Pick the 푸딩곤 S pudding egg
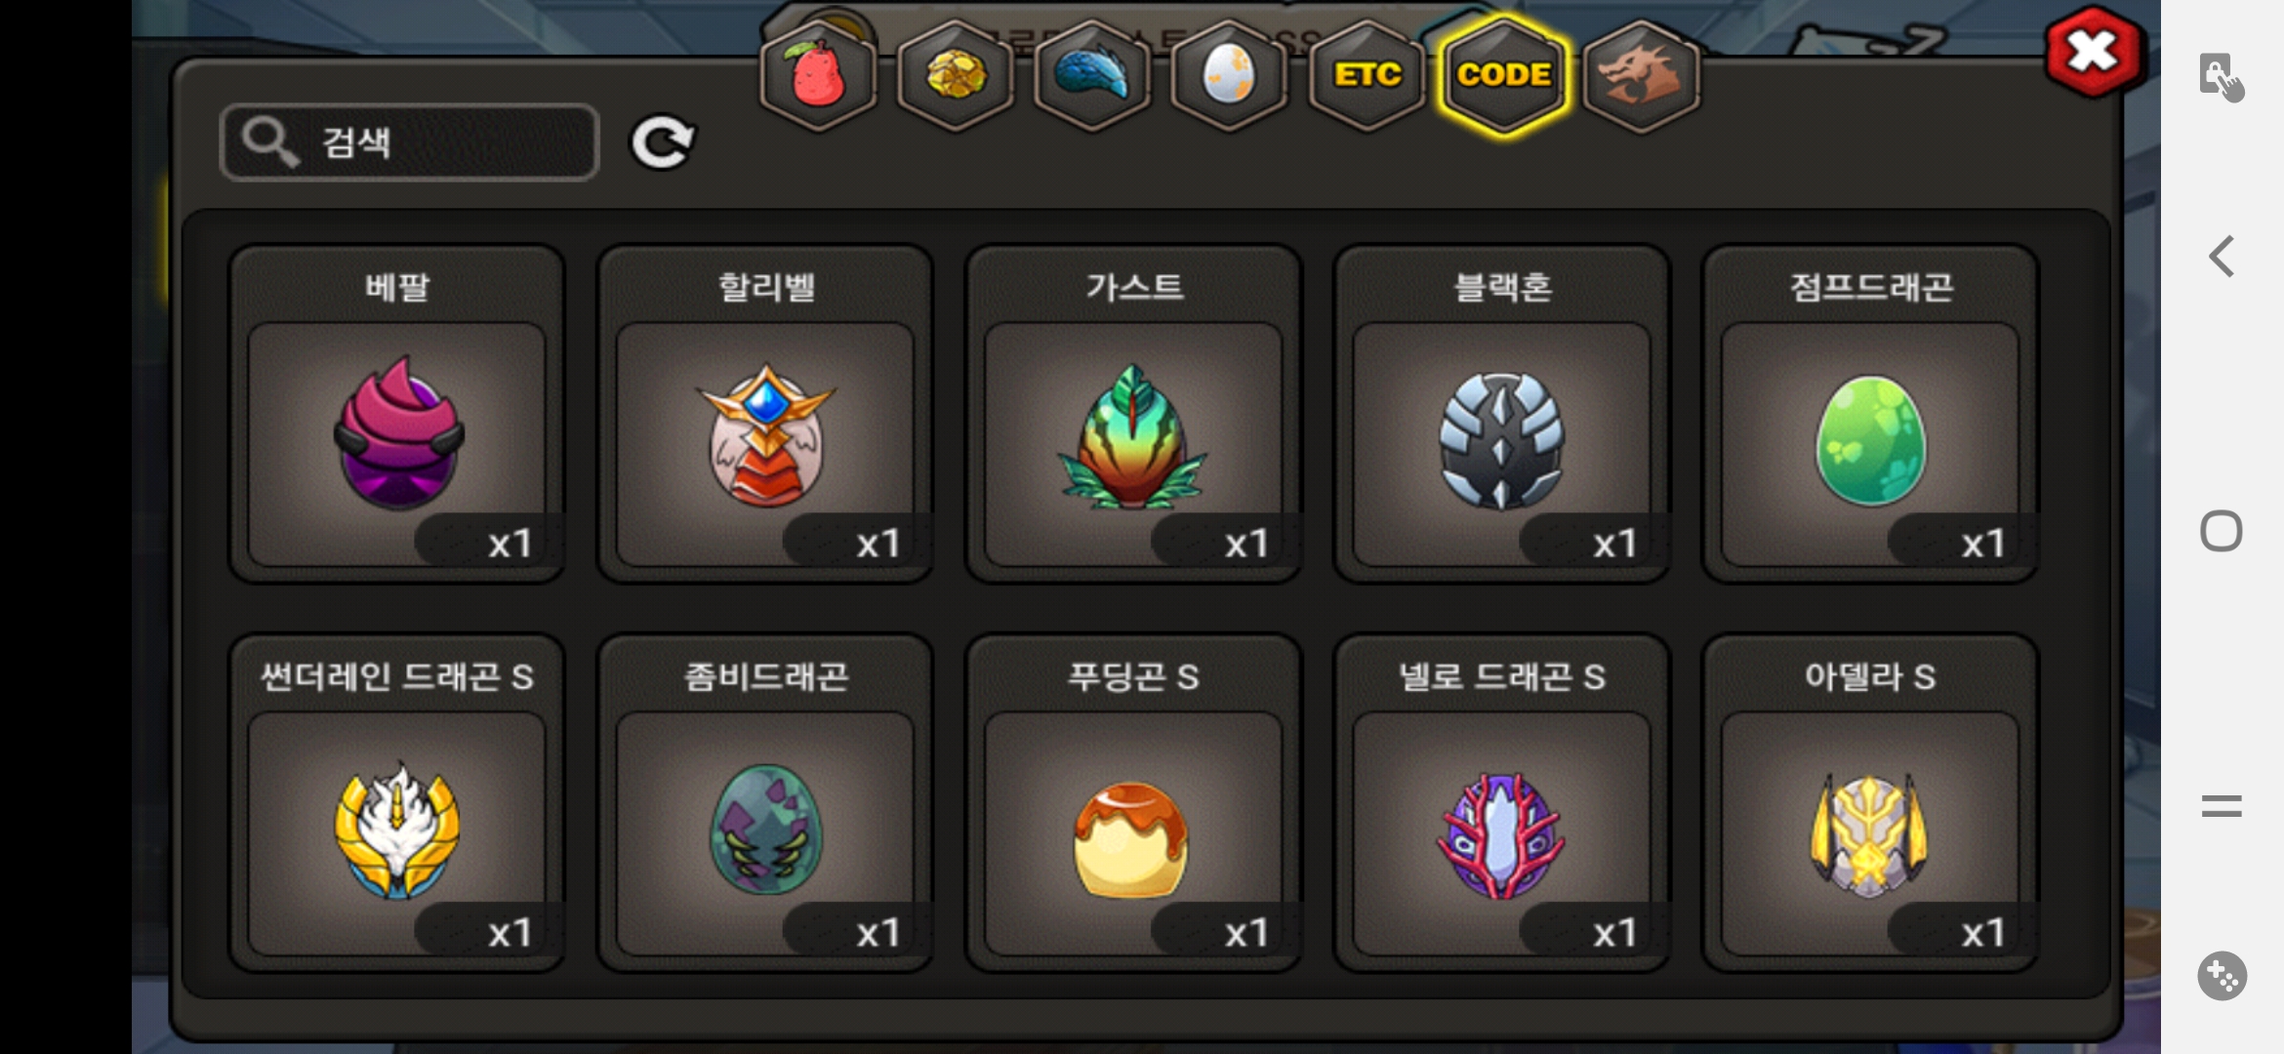Screen dimensions: 2284x1054 1133,803
